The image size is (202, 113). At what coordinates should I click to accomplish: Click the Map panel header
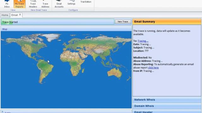tap(66, 29)
